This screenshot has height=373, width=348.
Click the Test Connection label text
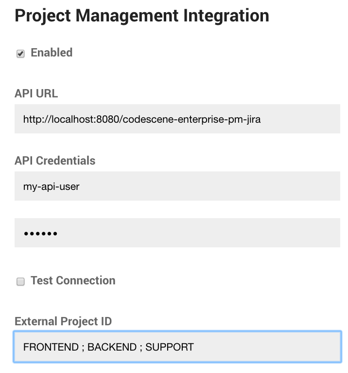73,280
